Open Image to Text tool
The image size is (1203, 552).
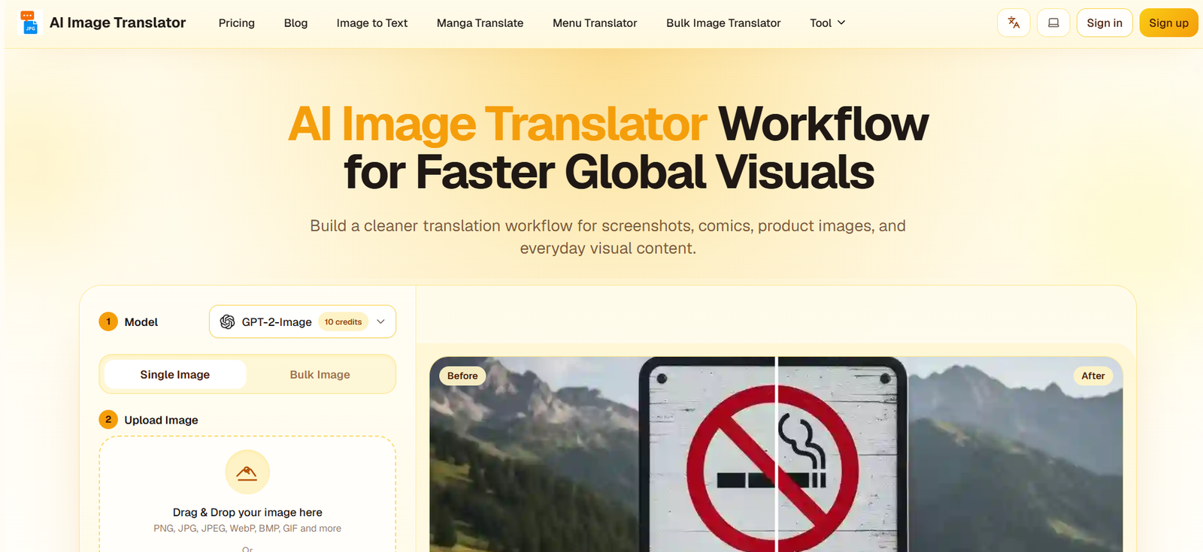click(x=372, y=23)
